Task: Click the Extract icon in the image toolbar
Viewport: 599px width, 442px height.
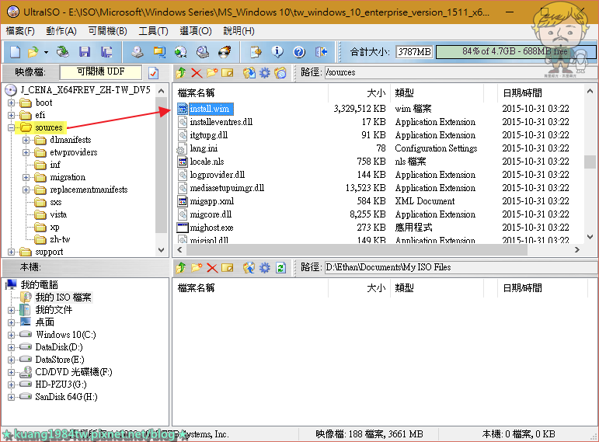Action: (x=249, y=72)
